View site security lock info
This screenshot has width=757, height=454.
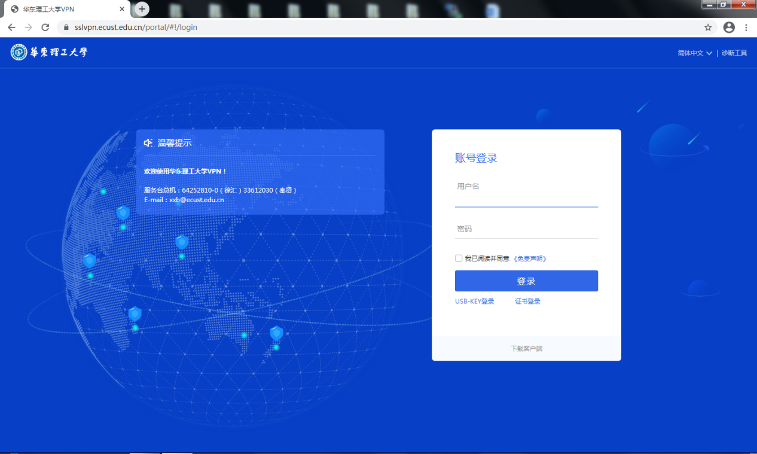click(x=66, y=28)
